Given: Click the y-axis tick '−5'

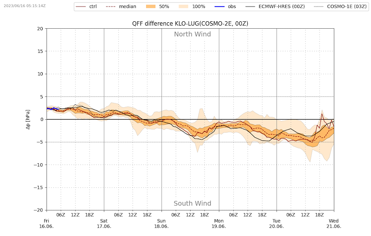Looking at the screenshot, I should pos(40,142).
